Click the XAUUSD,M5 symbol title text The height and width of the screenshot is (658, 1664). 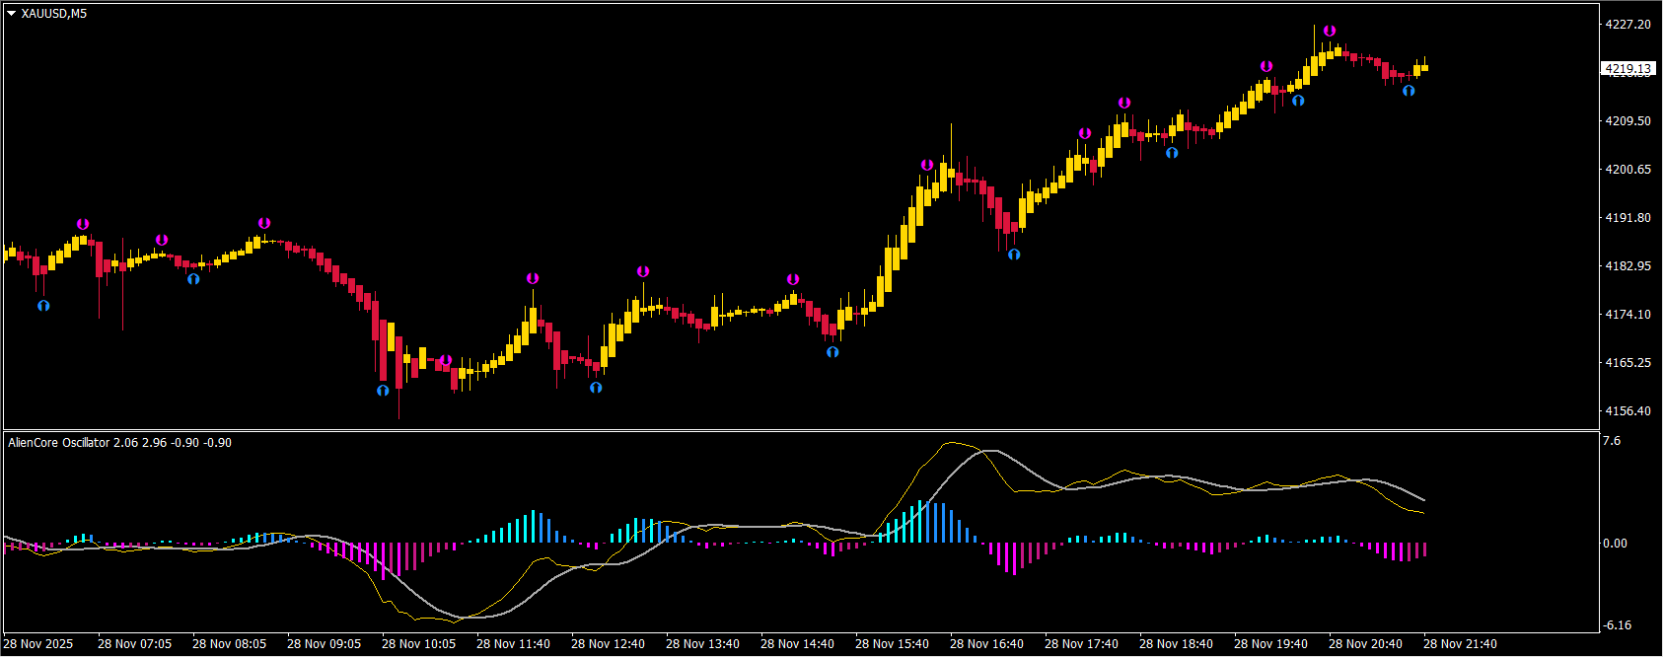click(53, 14)
